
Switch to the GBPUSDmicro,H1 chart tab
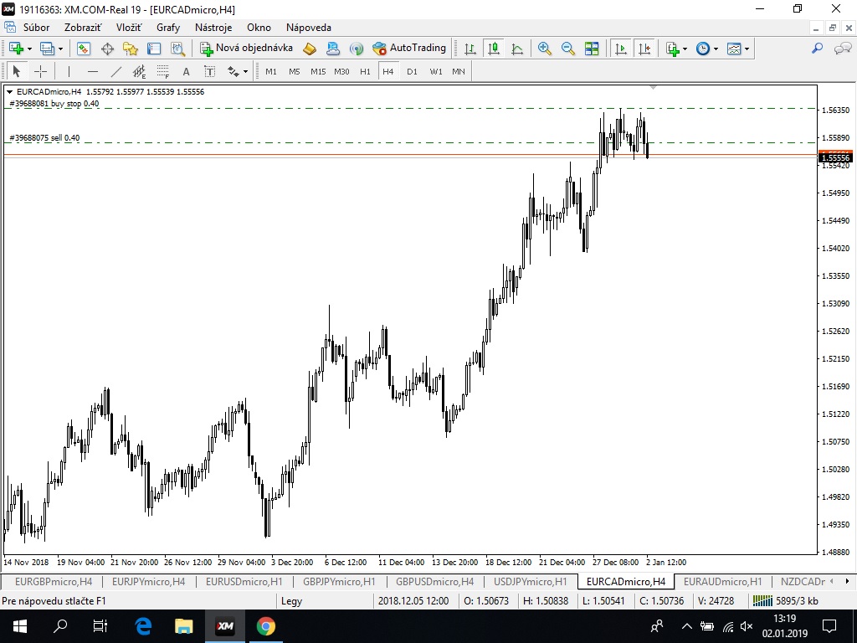(434, 581)
